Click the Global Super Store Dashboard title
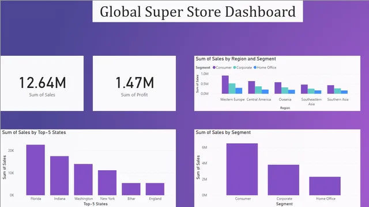Viewport: 369px width, 207px height. pos(198,11)
